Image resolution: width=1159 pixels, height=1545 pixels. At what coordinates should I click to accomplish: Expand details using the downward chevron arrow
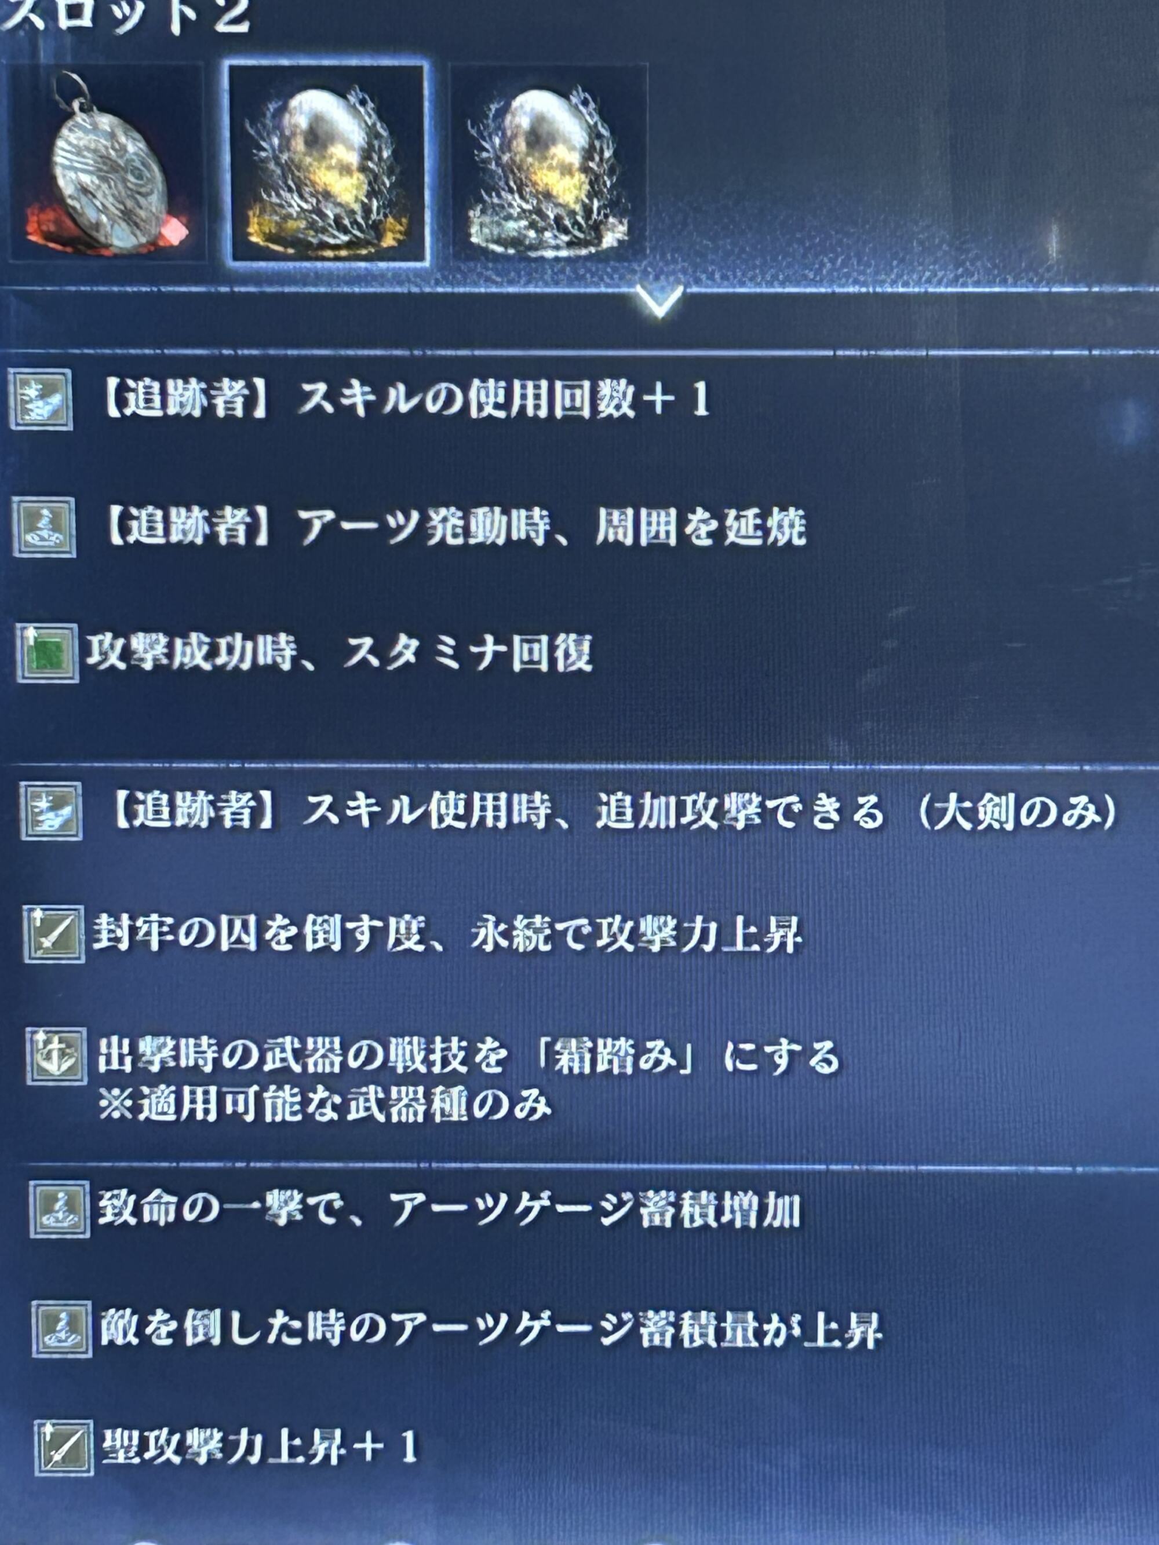coord(659,302)
